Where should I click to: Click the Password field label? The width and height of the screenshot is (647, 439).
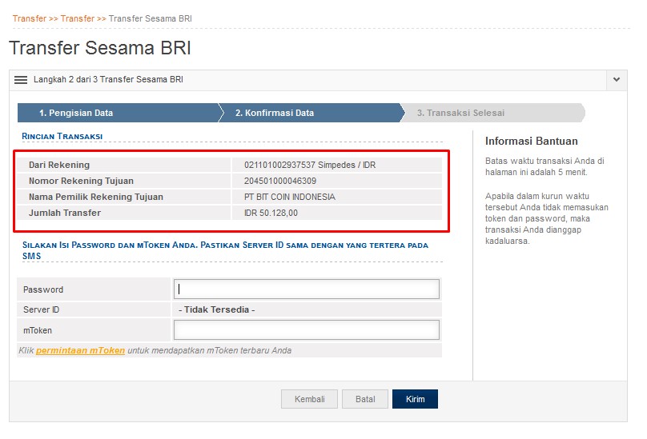[43, 289]
